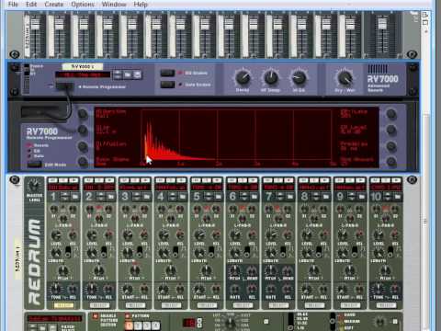Click the RV7000 Decay knob
Screen dimensions: 441x331
(x=243, y=77)
